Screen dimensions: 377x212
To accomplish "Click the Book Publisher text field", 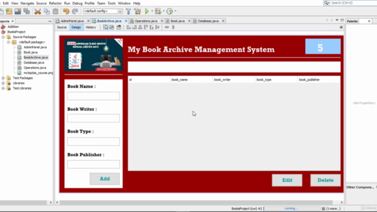I will (94, 164).
